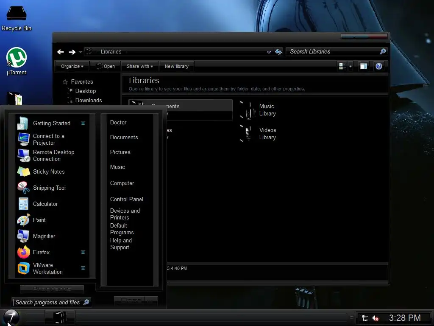
Task: Open Paint from Start menu
Action: tap(51, 220)
